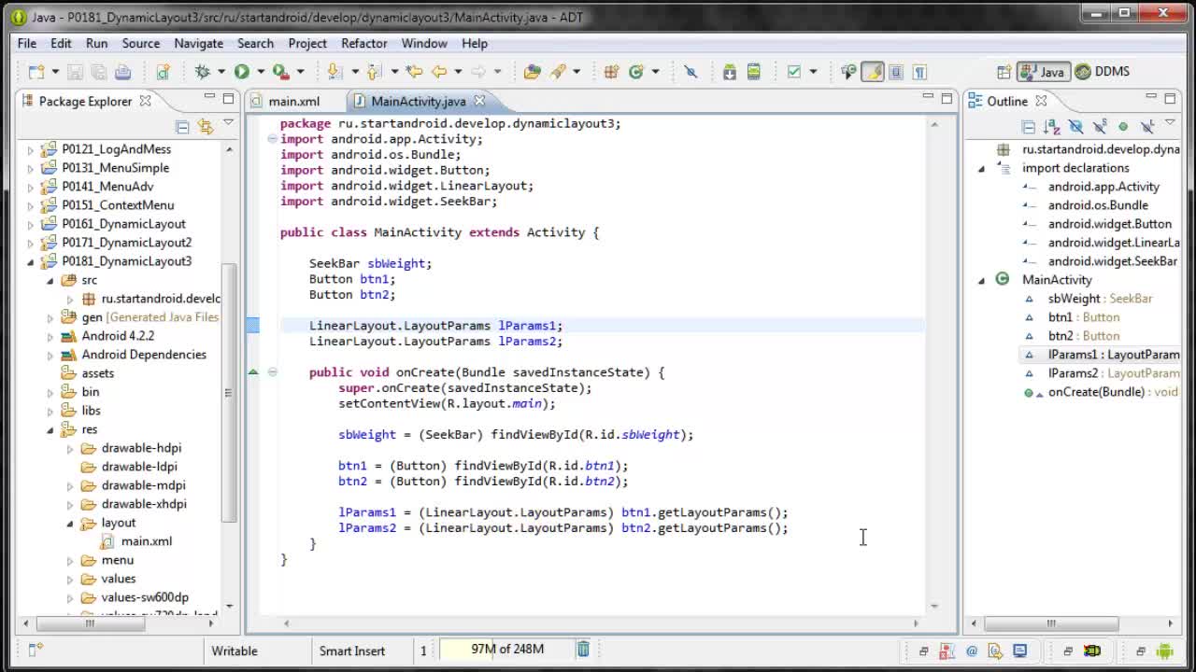Image resolution: width=1196 pixels, height=672 pixels.
Task: Toggle Hide Local Types in Outline
Action: [x=1146, y=126]
